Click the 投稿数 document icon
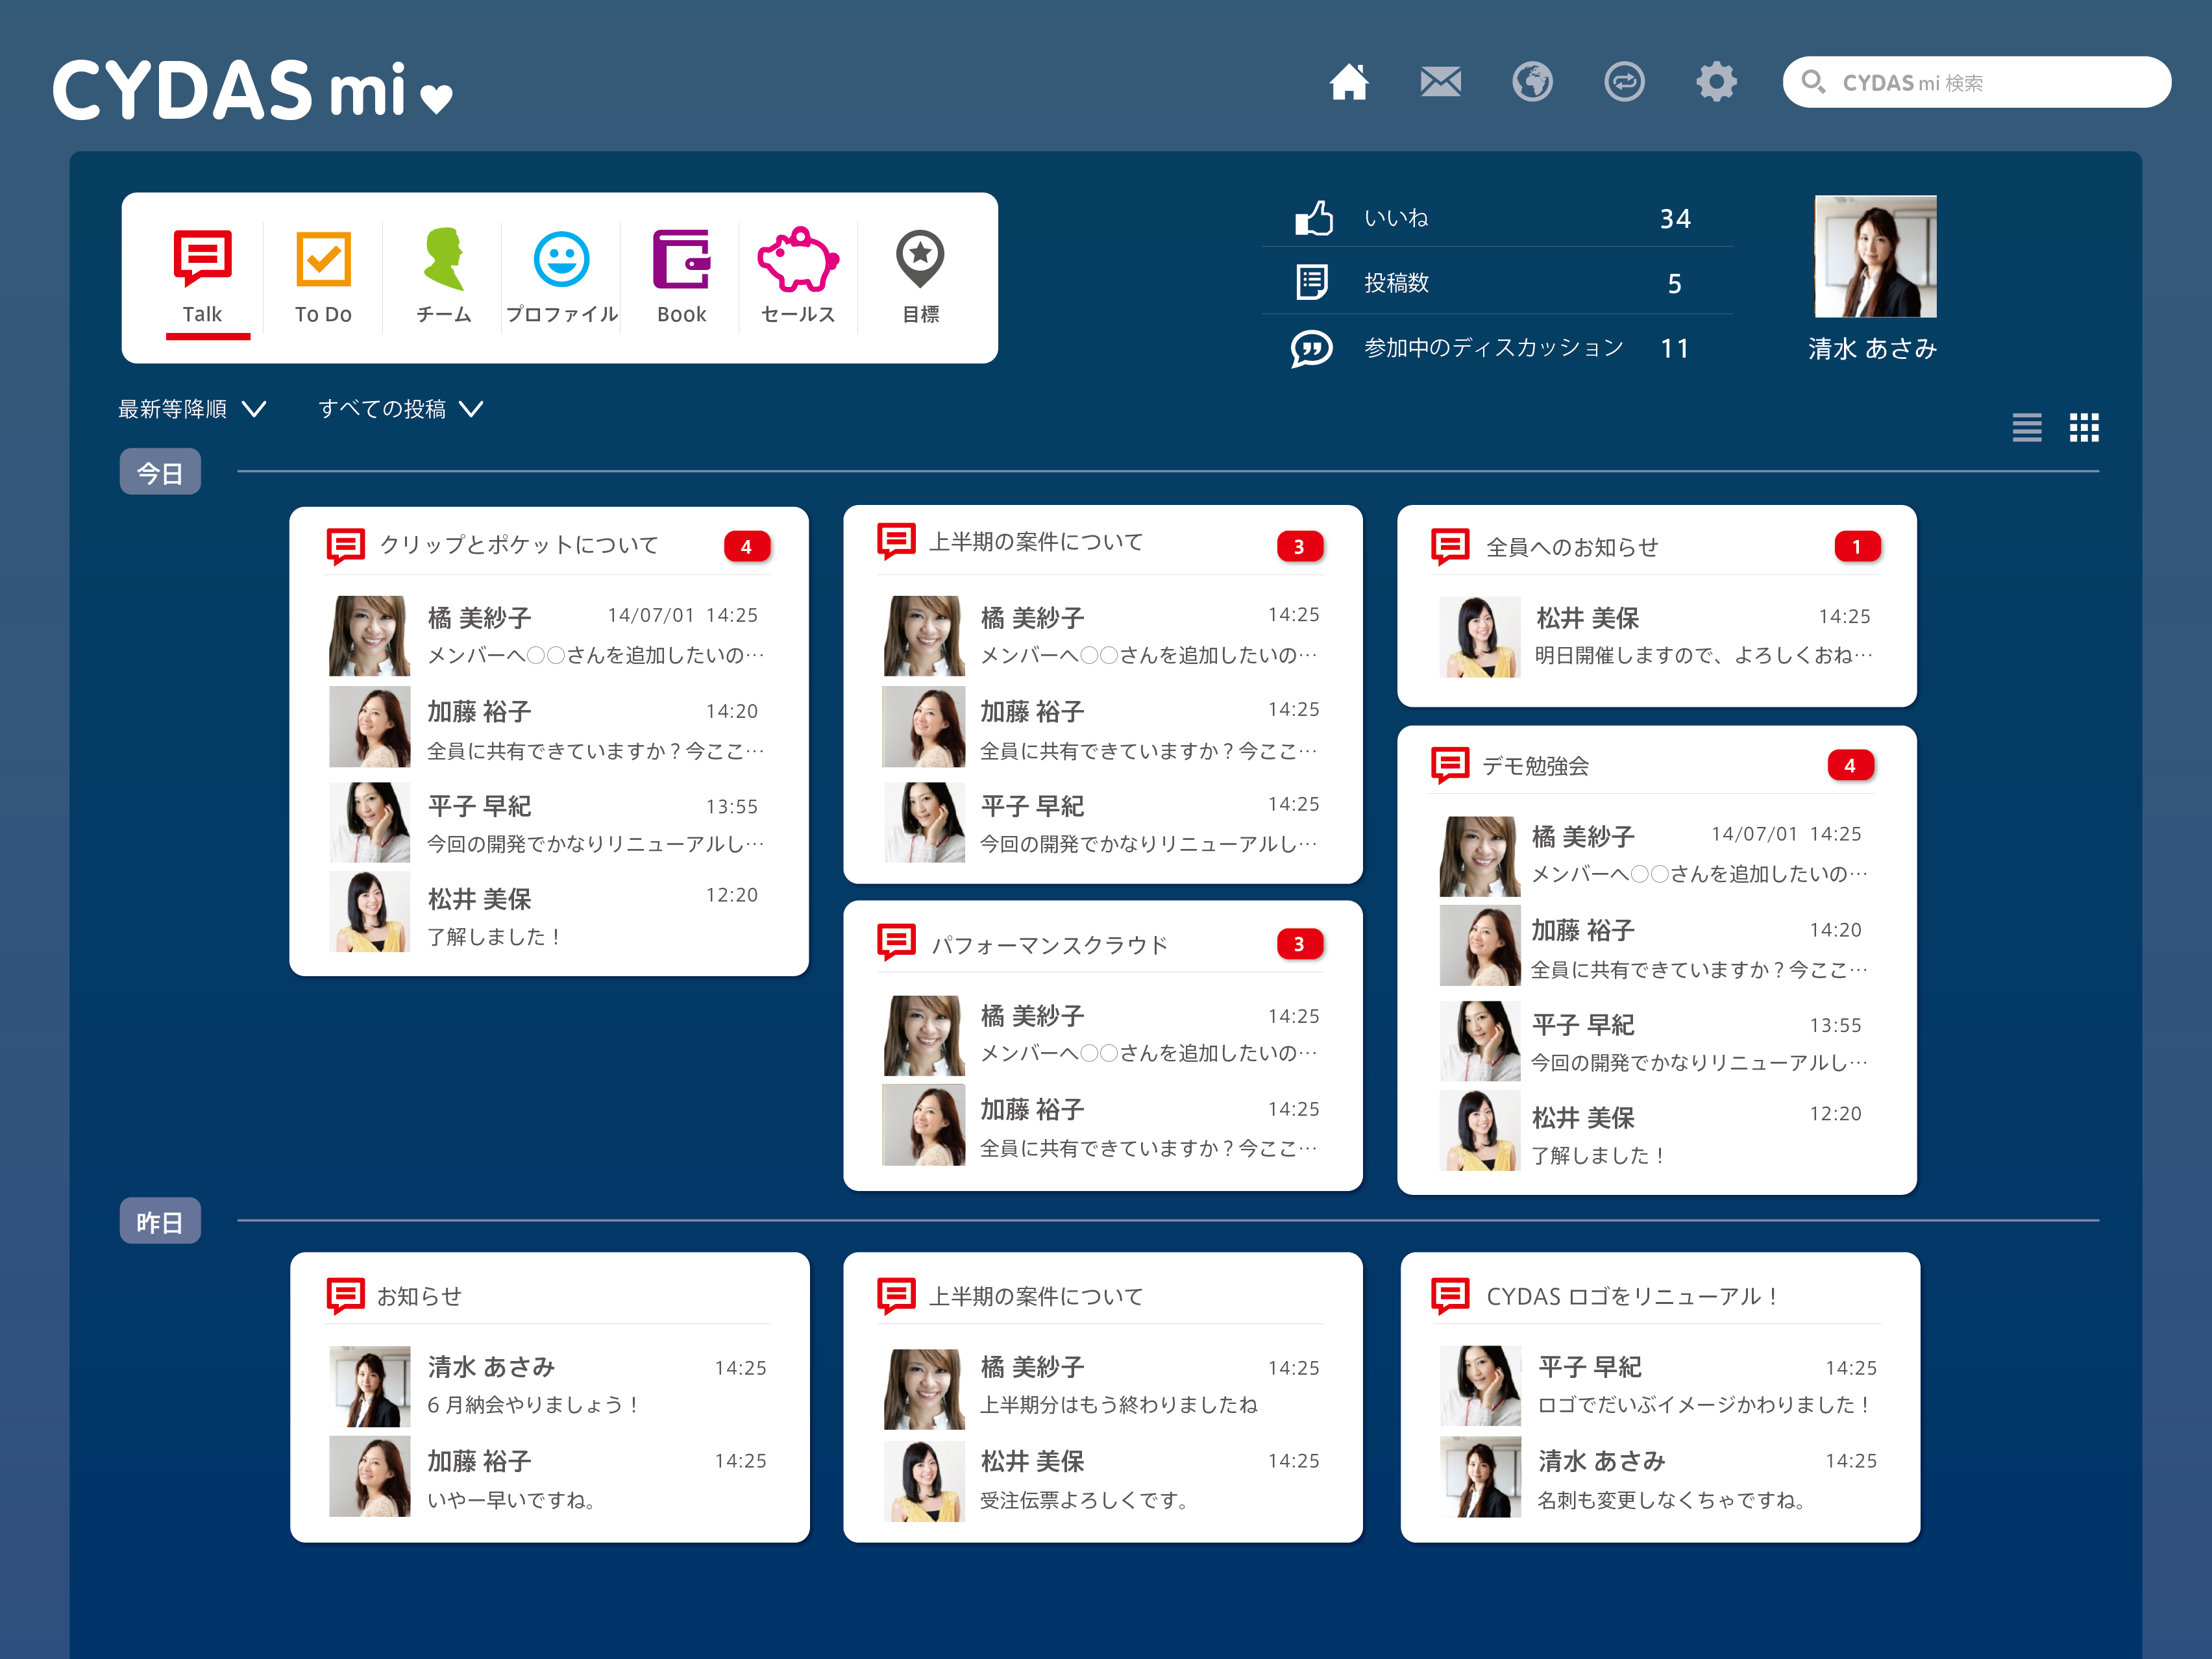 click(x=1311, y=282)
